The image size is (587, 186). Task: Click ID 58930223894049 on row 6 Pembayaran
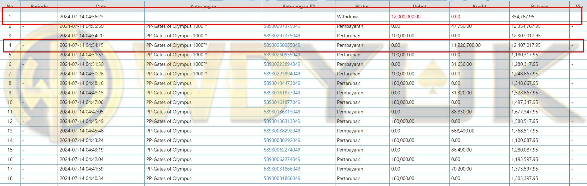[282, 64]
